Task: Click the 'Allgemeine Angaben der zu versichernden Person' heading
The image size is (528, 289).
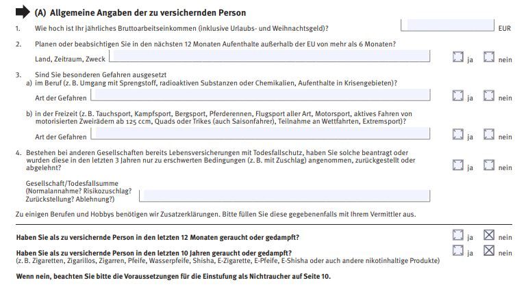Action: (x=148, y=13)
